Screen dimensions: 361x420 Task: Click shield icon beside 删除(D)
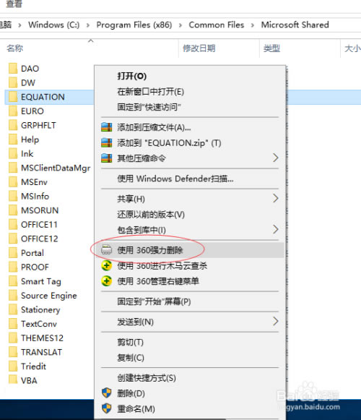(x=107, y=393)
